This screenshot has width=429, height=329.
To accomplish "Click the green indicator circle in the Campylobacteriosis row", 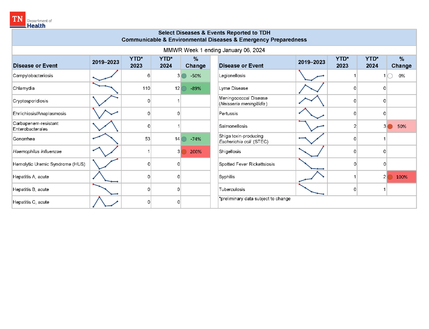I will point(184,76).
